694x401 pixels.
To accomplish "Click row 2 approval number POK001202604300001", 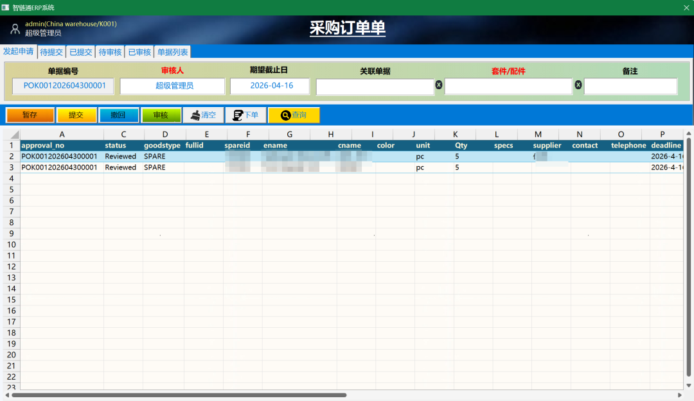I will pyautogui.click(x=59, y=156).
